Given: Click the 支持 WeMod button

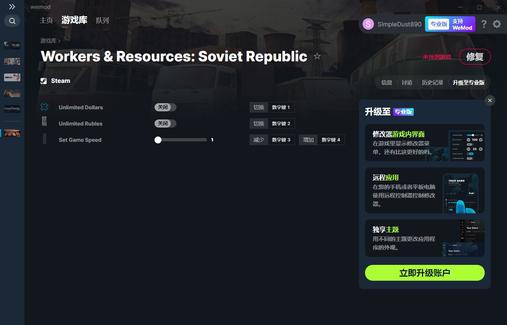Looking at the screenshot, I should tap(462, 24).
